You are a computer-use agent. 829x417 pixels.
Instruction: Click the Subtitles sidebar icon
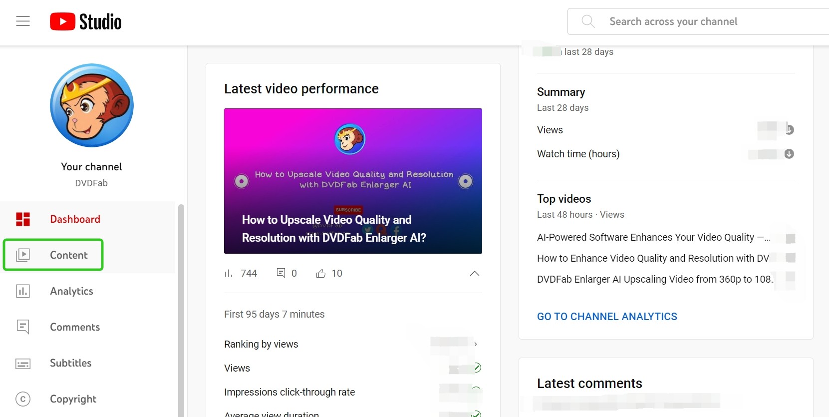23,364
